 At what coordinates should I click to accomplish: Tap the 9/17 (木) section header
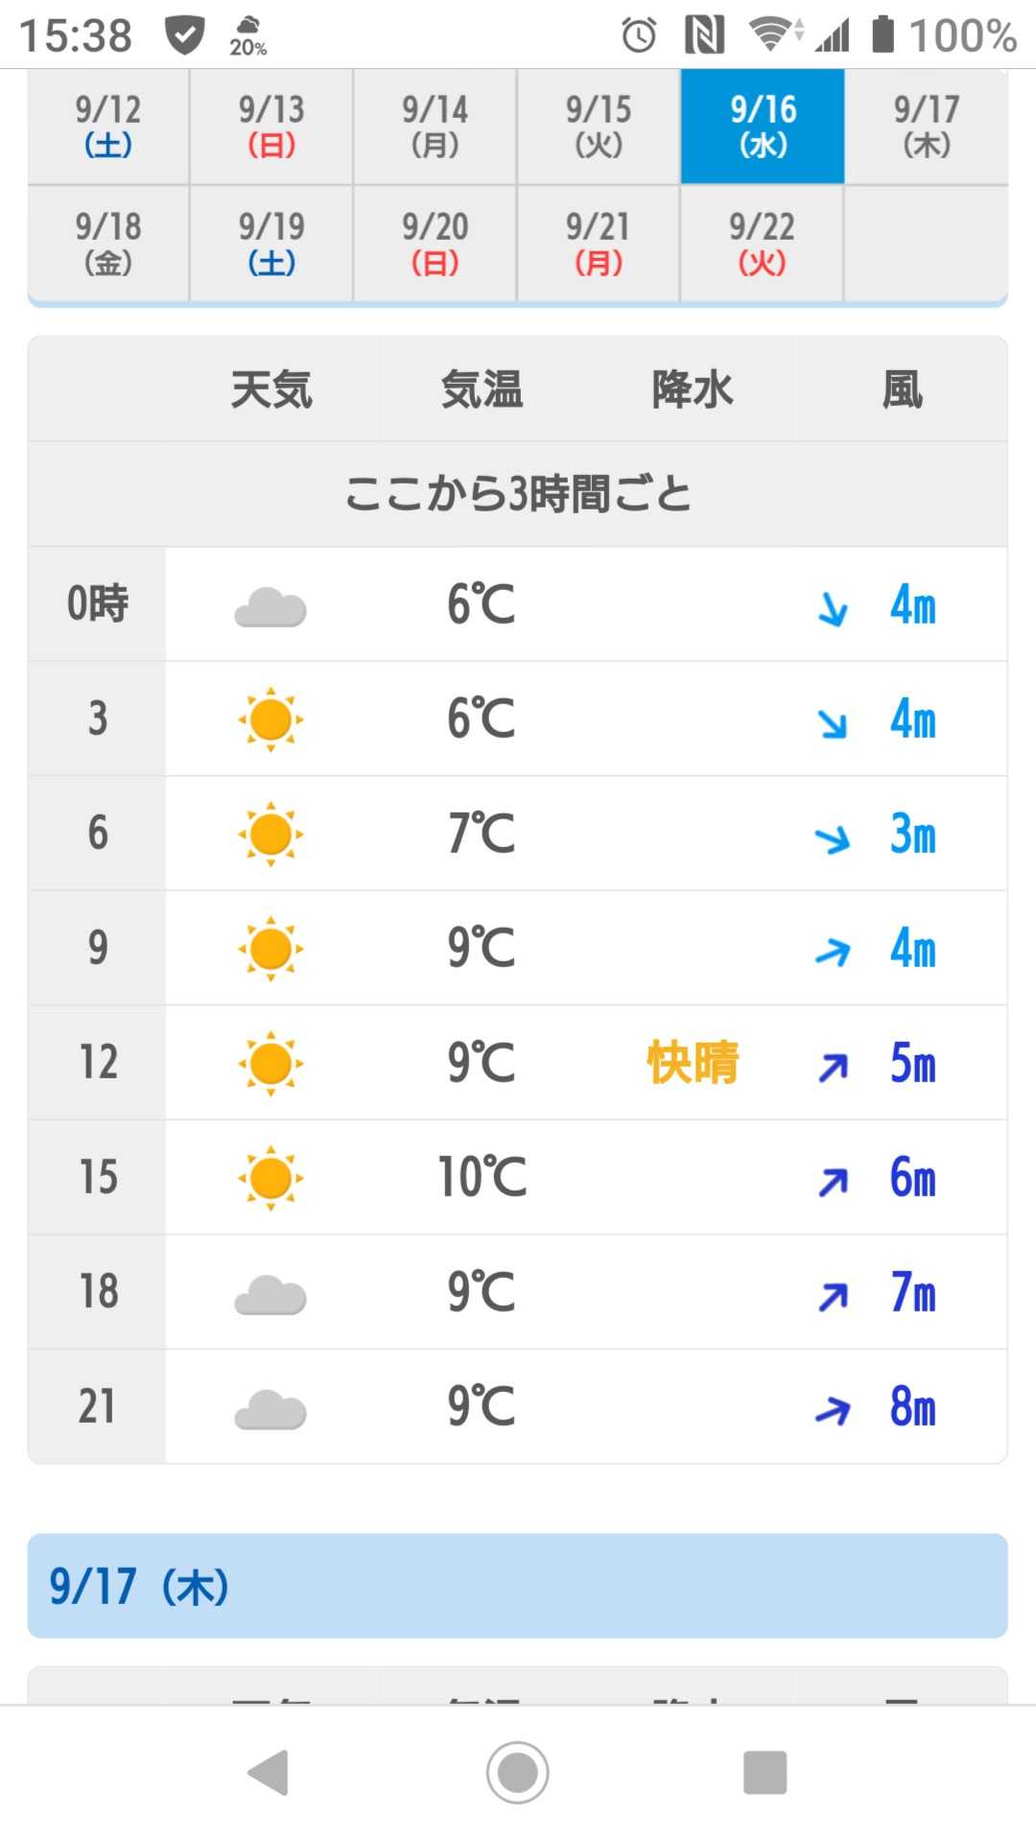[517, 1586]
